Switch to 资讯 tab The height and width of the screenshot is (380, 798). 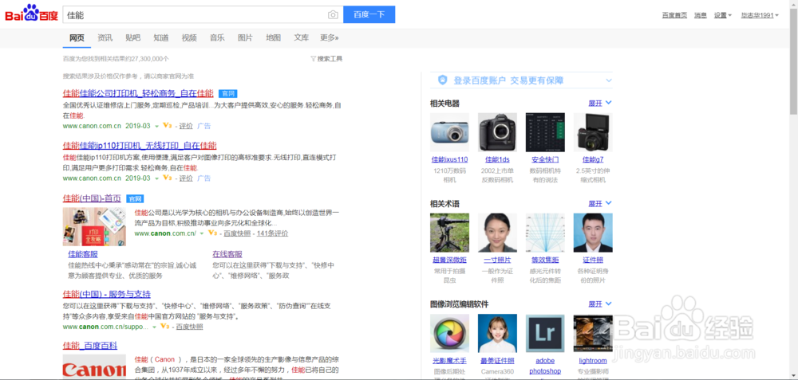[105, 37]
